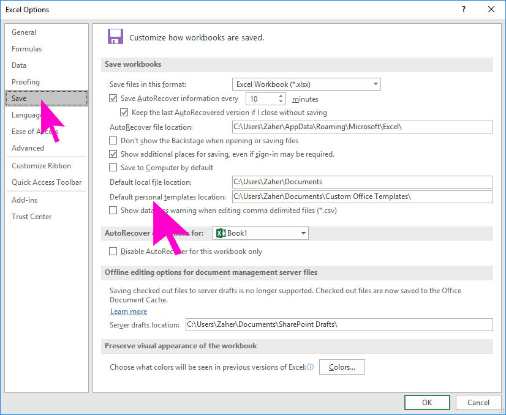Close the Excel Options dialog

(x=491, y=9)
